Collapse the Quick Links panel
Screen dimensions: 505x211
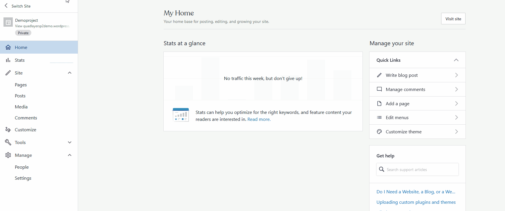click(456, 60)
